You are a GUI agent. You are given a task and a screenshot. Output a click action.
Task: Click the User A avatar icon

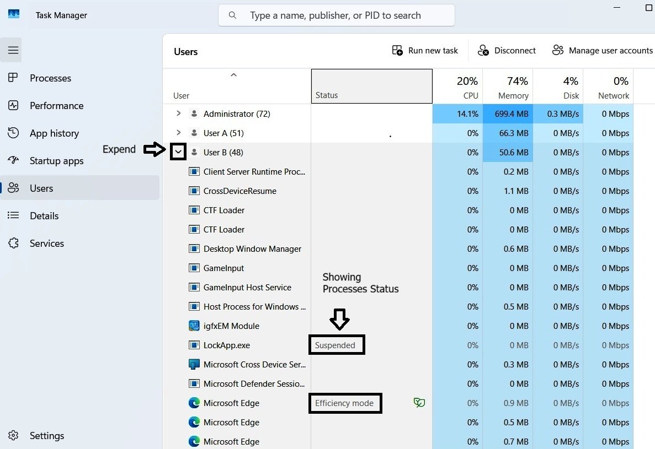[x=194, y=133]
